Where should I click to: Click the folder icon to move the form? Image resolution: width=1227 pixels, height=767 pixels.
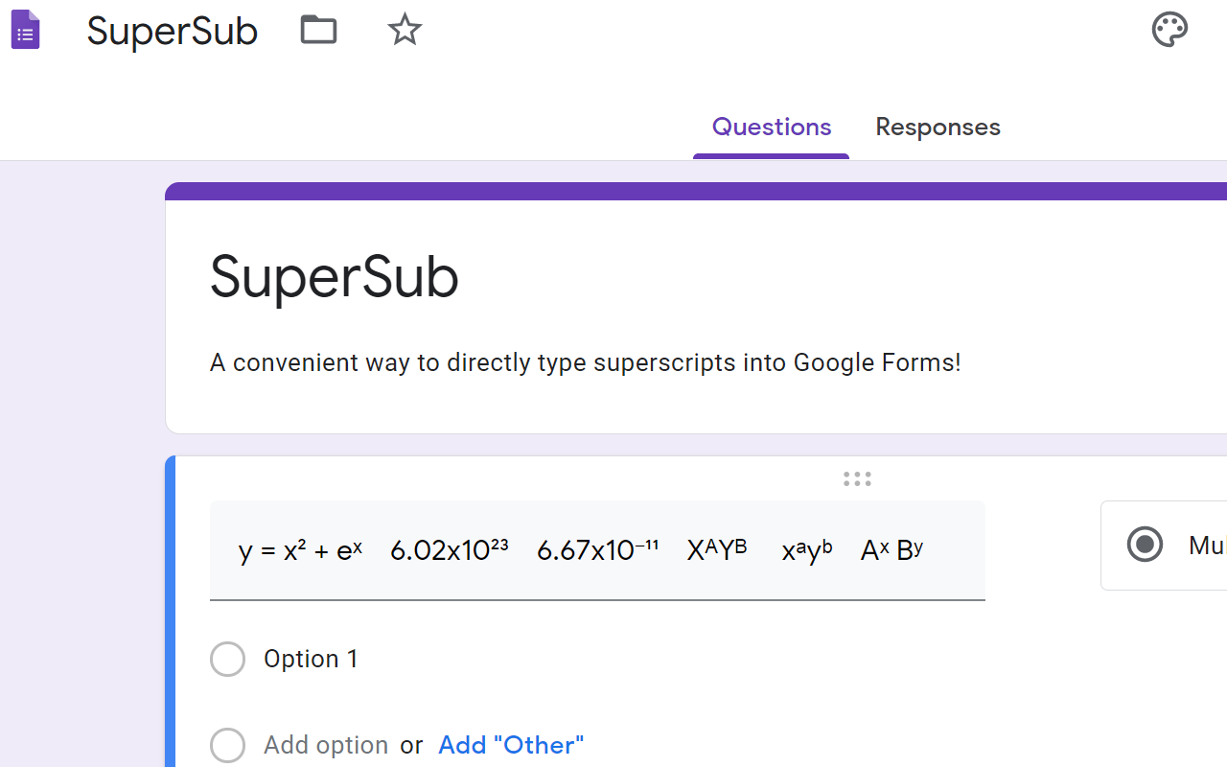coord(317,30)
